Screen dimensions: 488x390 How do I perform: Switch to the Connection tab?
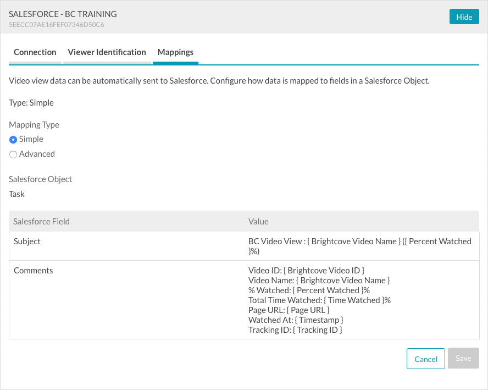[35, 52]
